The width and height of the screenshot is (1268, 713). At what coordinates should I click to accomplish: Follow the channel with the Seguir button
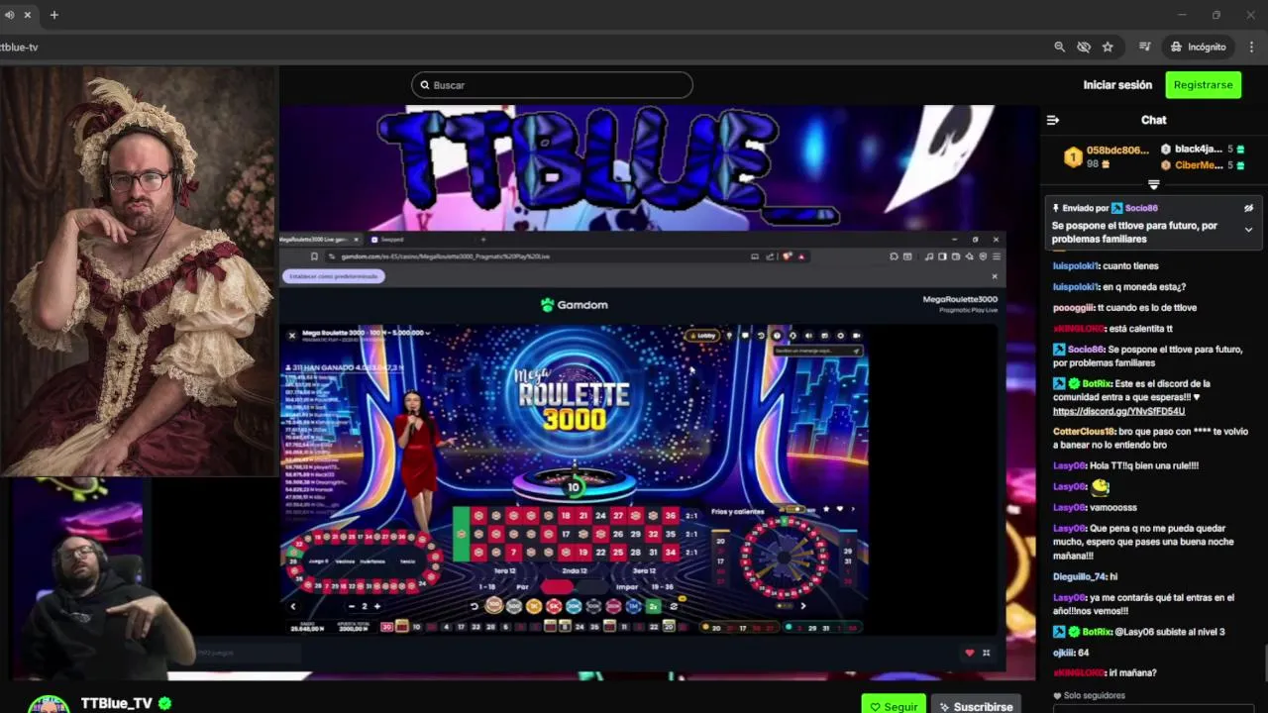click(x=894, y=706)
